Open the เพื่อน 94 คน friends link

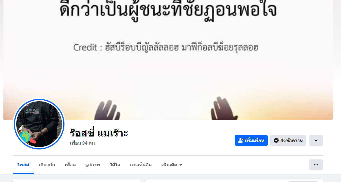tap(82, 143)
